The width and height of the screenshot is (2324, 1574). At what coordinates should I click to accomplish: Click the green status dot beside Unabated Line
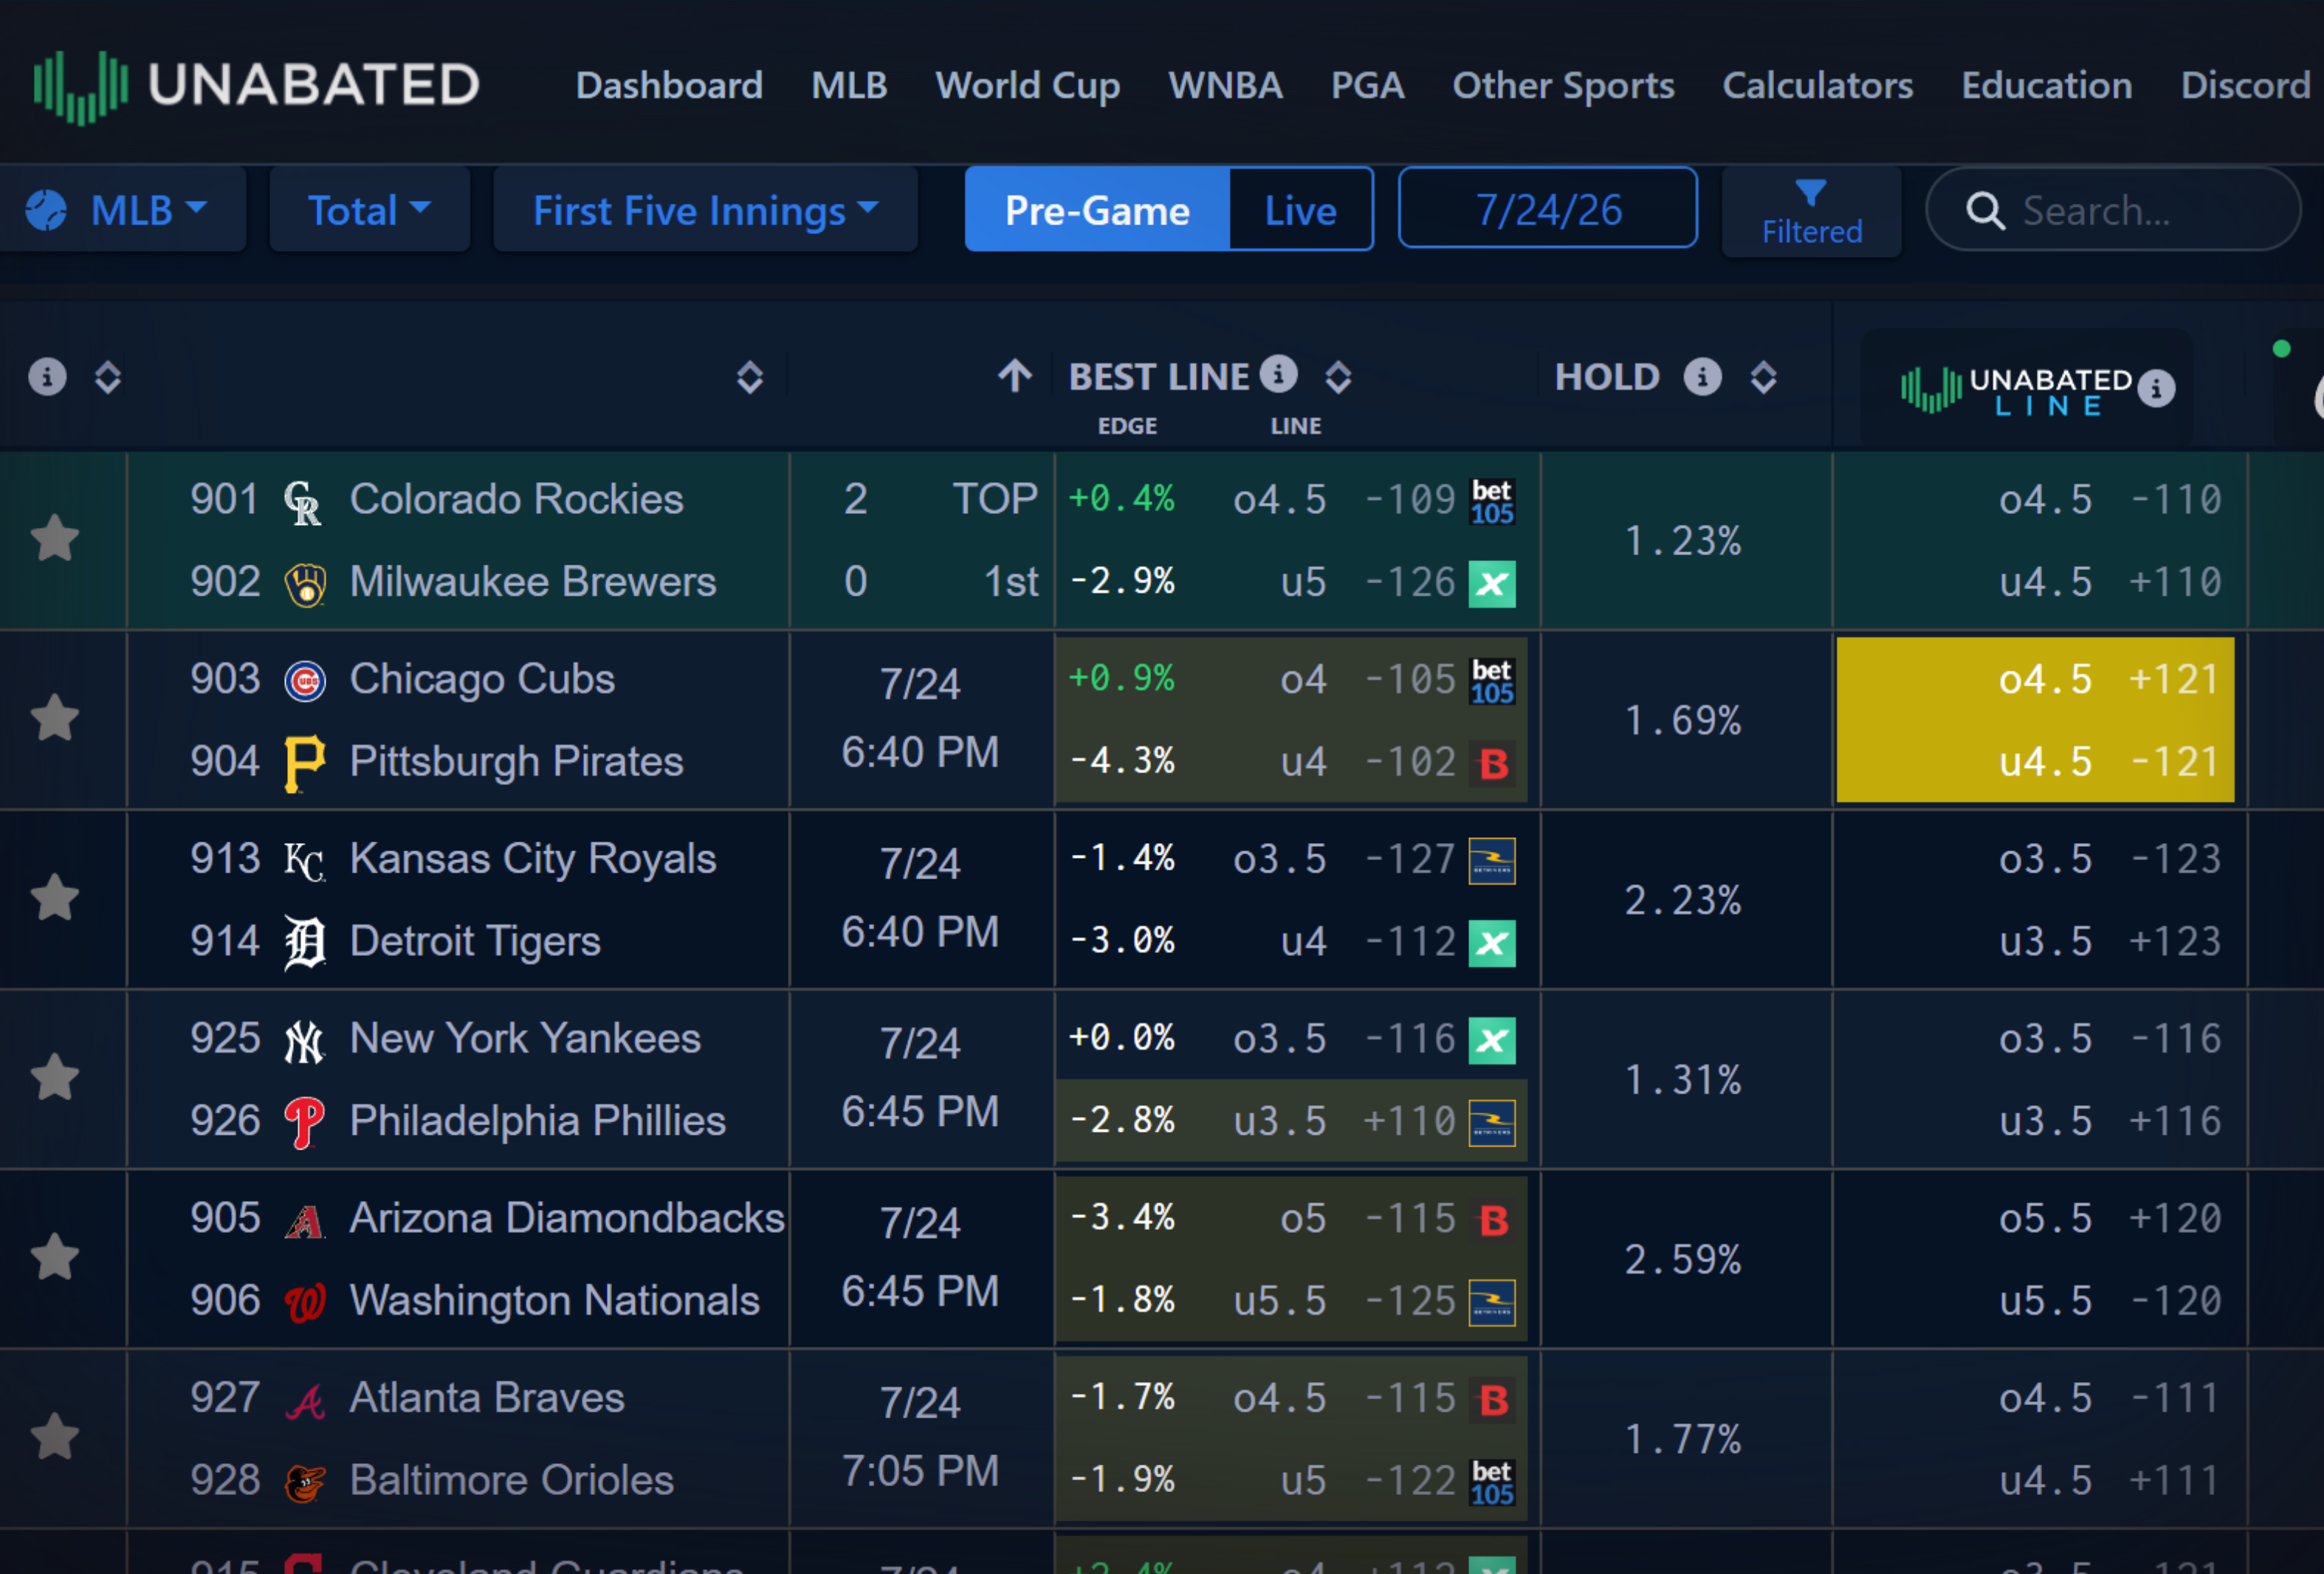pyautogui.click(x=2281, y=349)
